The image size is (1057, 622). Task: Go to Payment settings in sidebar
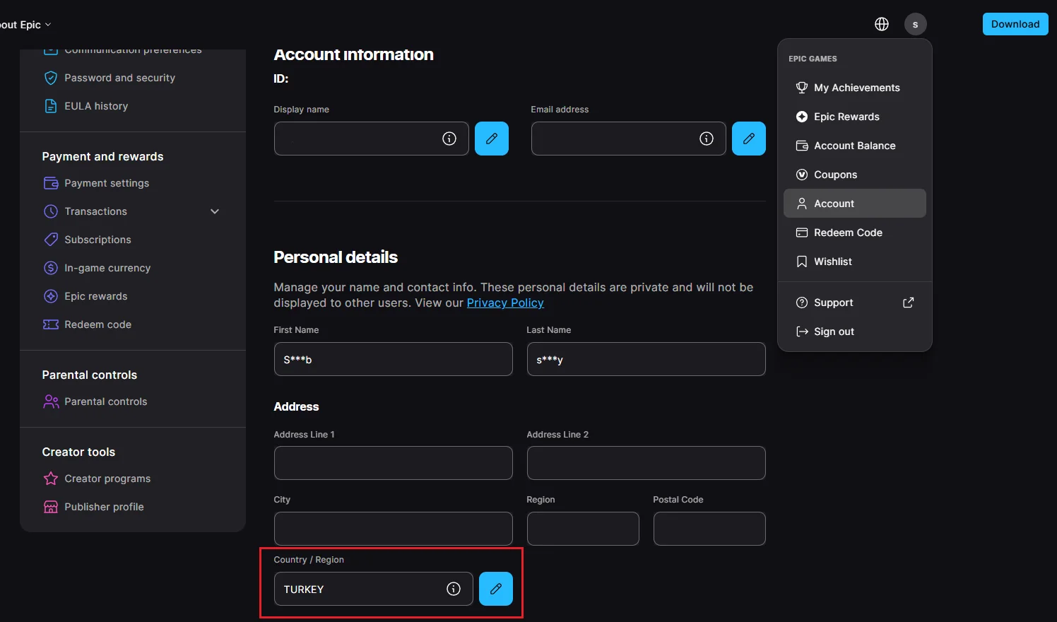[107, 183]
